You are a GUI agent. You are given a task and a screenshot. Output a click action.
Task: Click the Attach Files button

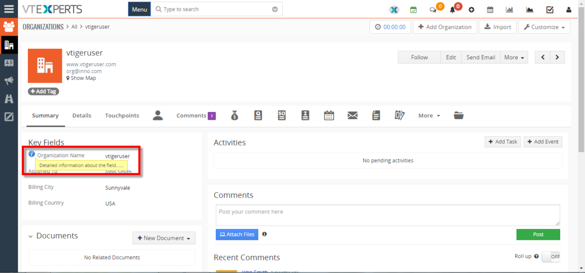click(237, 235)
